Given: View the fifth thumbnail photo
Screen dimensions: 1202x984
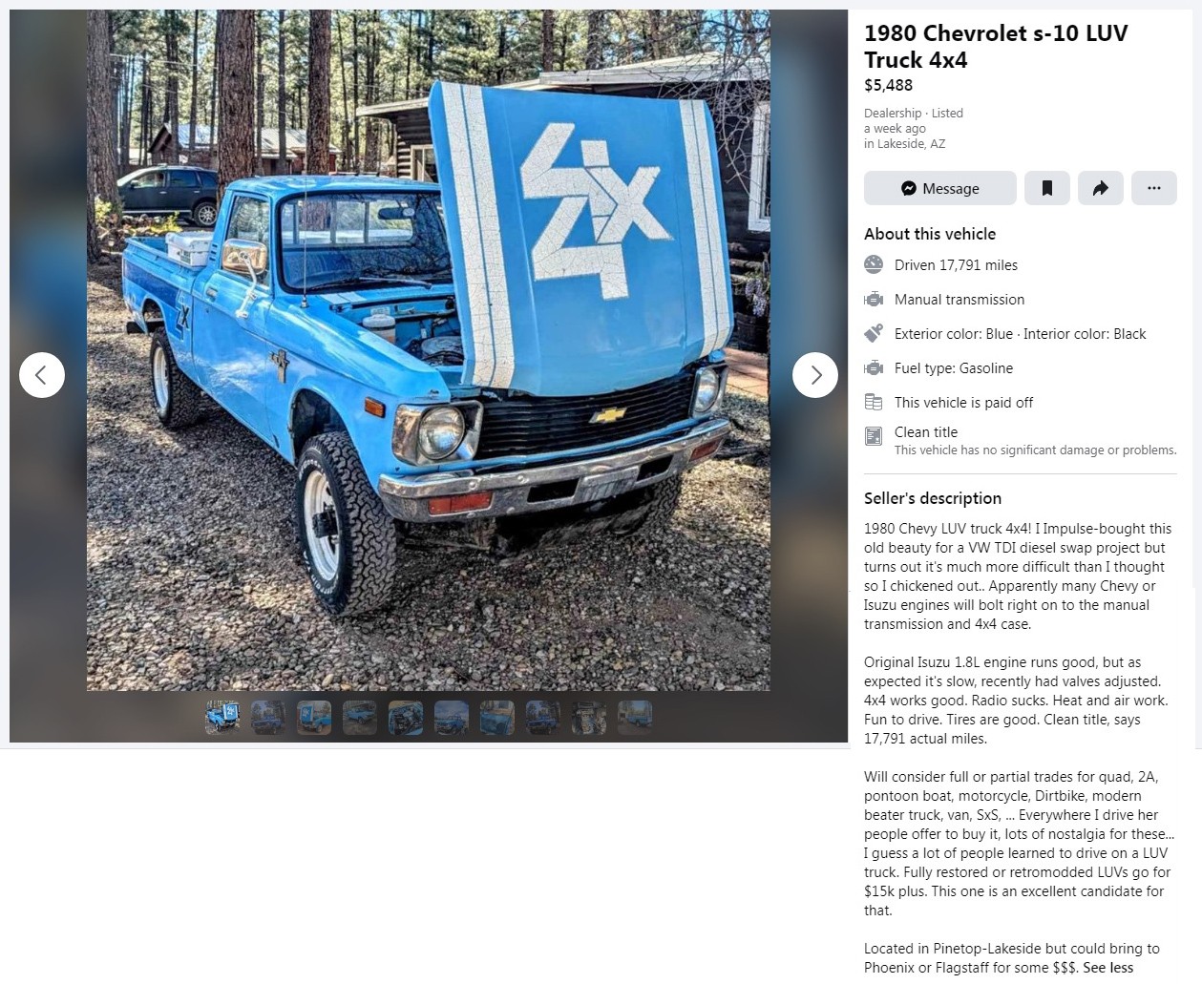Looking at the screenshot, I should tap(406, 717).
